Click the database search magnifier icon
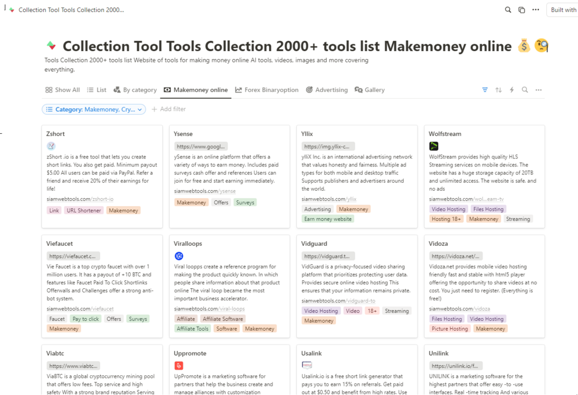The height and width of the screenshot is (395, 578). [525, 90]
